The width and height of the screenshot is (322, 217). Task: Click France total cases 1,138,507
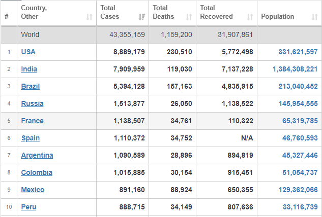[x=129, y=121]
